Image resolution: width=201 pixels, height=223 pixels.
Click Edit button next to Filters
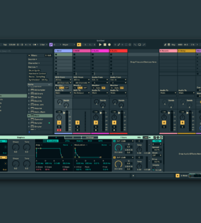[48, 56]
